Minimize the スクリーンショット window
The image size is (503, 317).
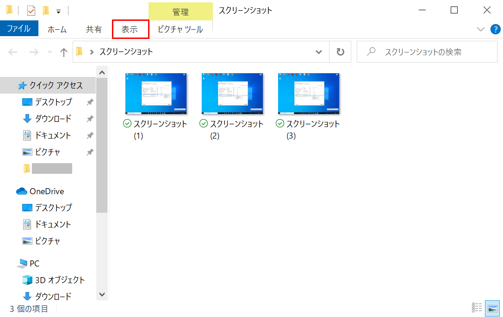pos(422,10)
